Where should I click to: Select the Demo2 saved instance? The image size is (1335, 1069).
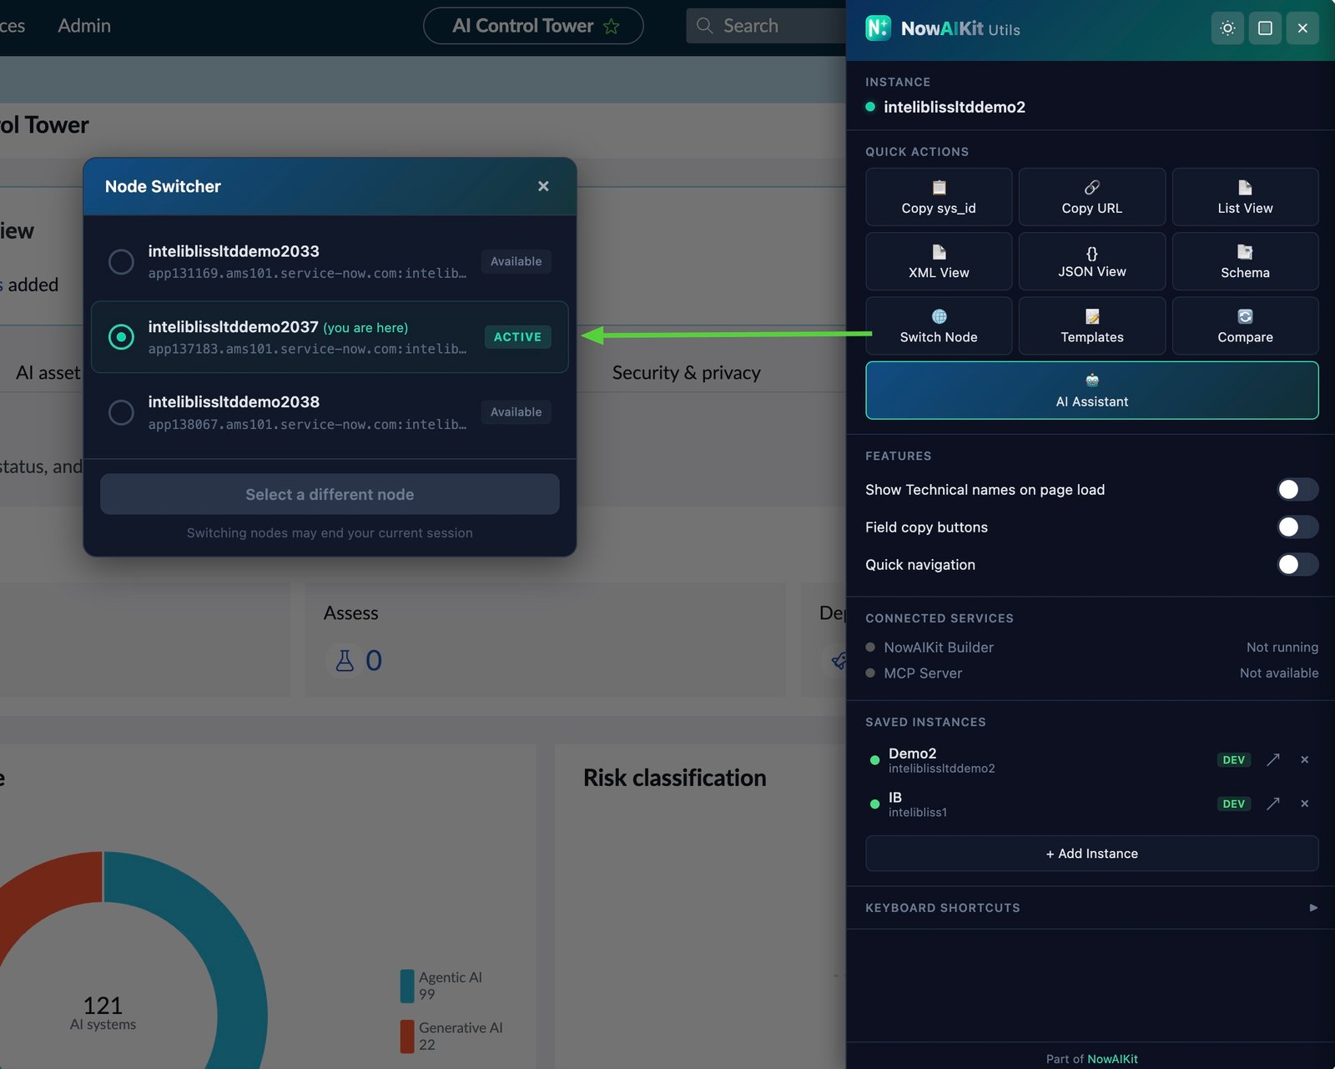point(941,759)
